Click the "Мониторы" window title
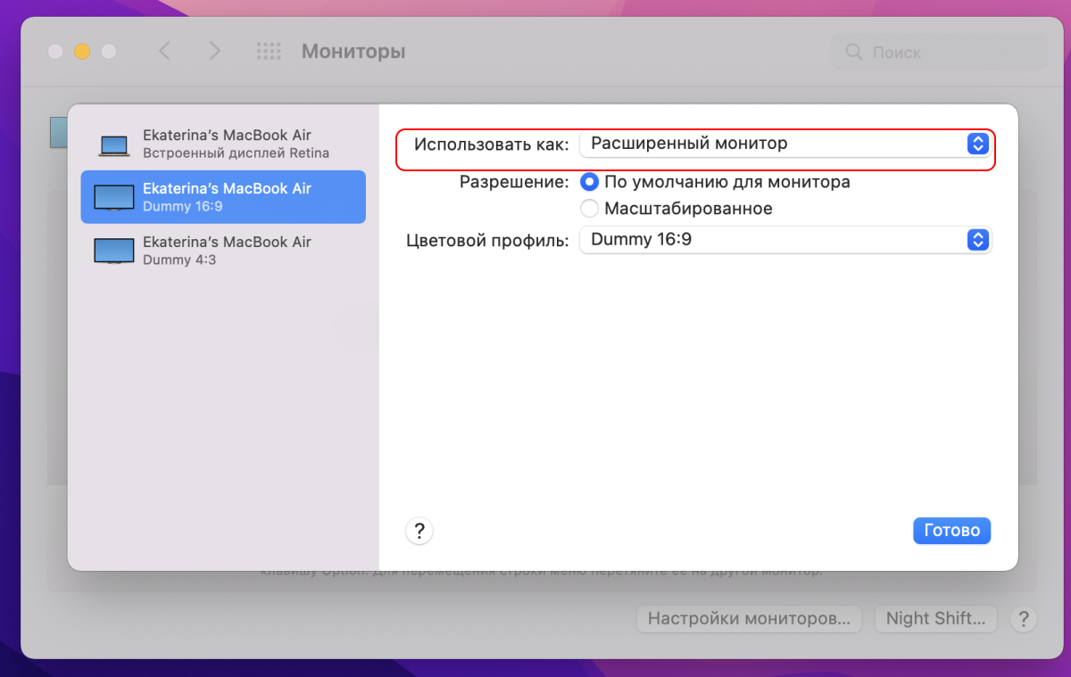The image size is (1071, 677). pyautogui.click(x=353, y=51)
